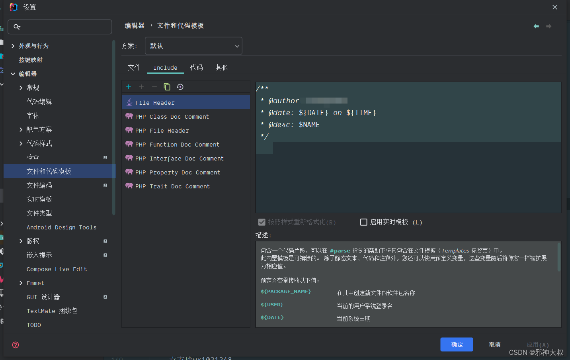
Task: Click the copy template icon
Action: [167, 87]
